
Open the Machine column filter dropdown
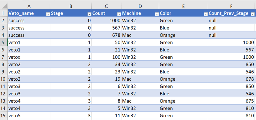[x=157, y=14]
